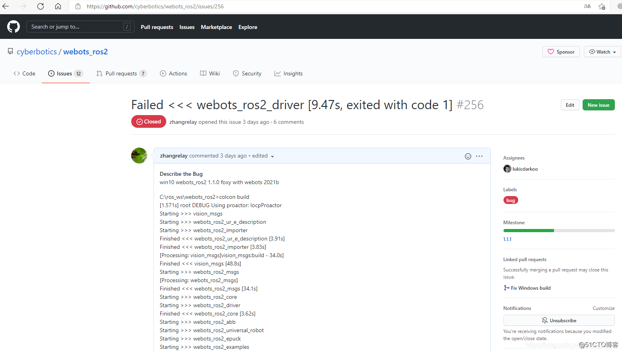Click the colcon build command line text
622x352 pixels.
tap(204, 197)
